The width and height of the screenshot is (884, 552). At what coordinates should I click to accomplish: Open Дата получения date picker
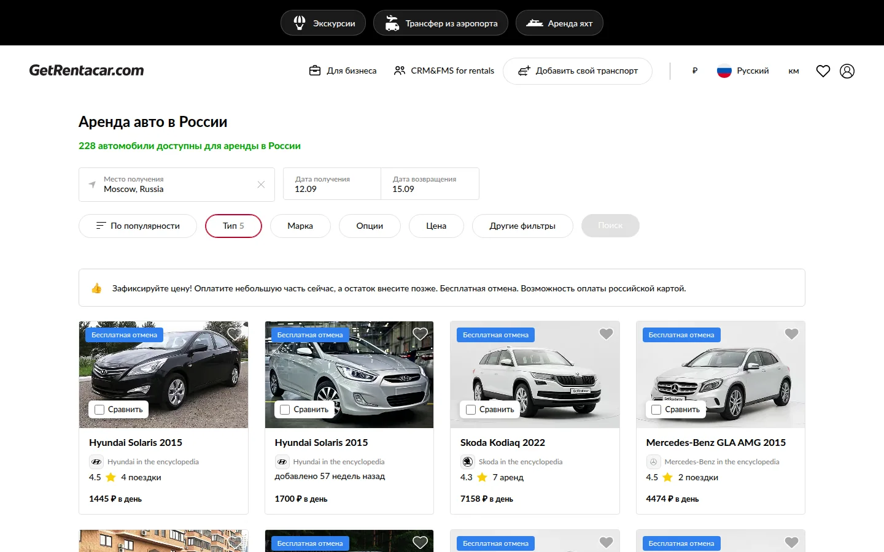[332, 184]
